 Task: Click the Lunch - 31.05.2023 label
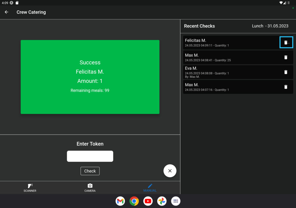[270, 26]
